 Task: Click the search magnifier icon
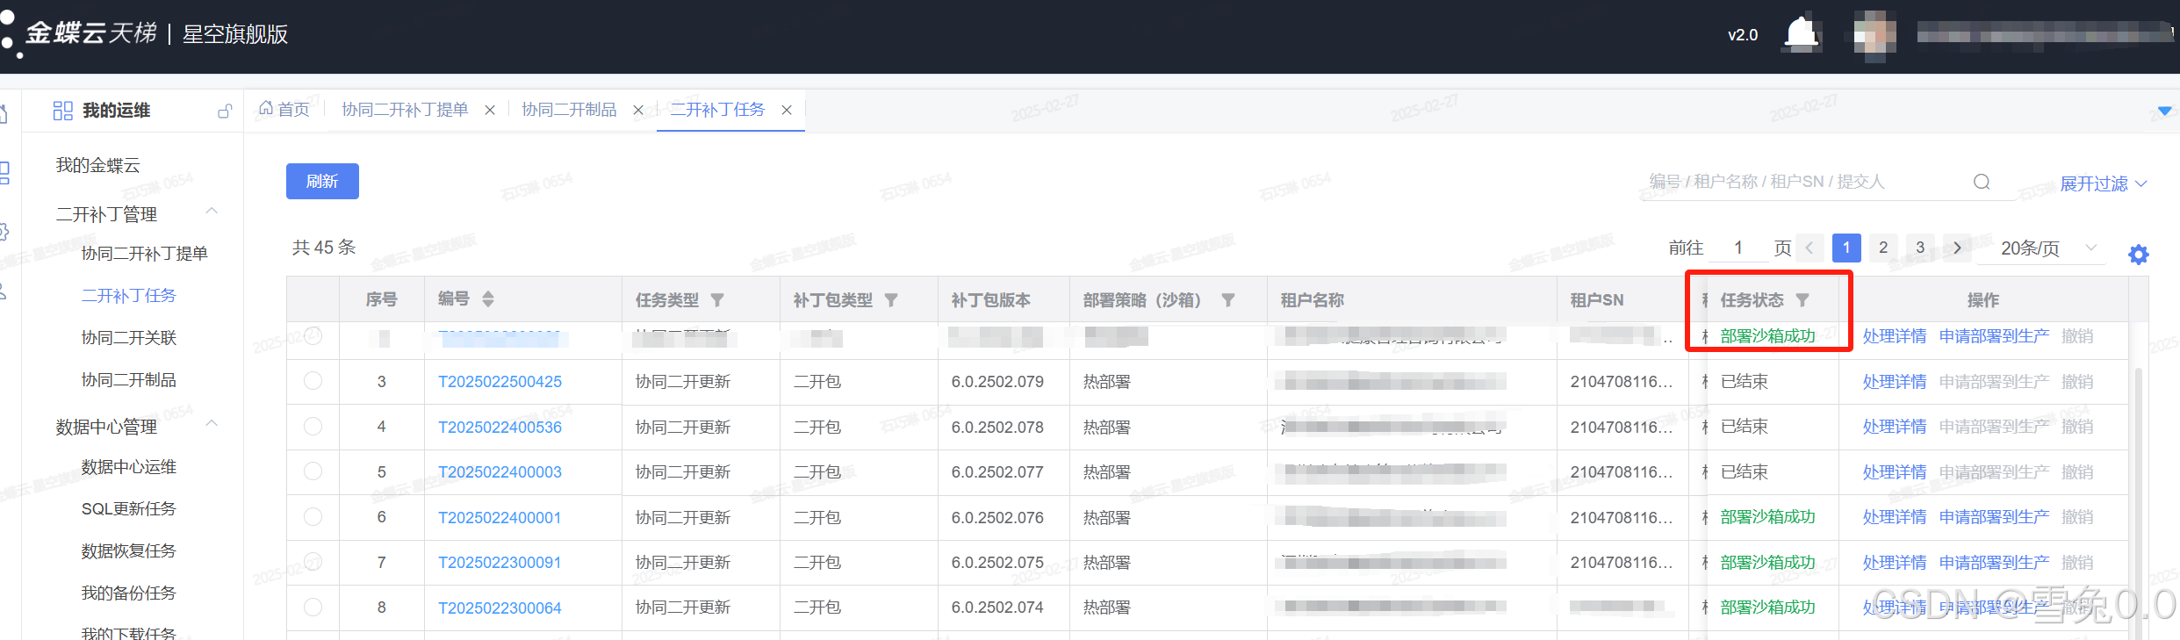coord(1982,182)
